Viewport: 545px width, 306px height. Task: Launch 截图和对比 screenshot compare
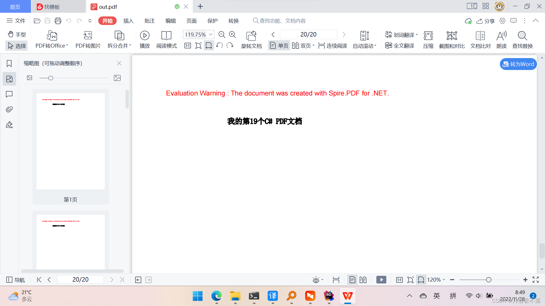tap(452, 39)
